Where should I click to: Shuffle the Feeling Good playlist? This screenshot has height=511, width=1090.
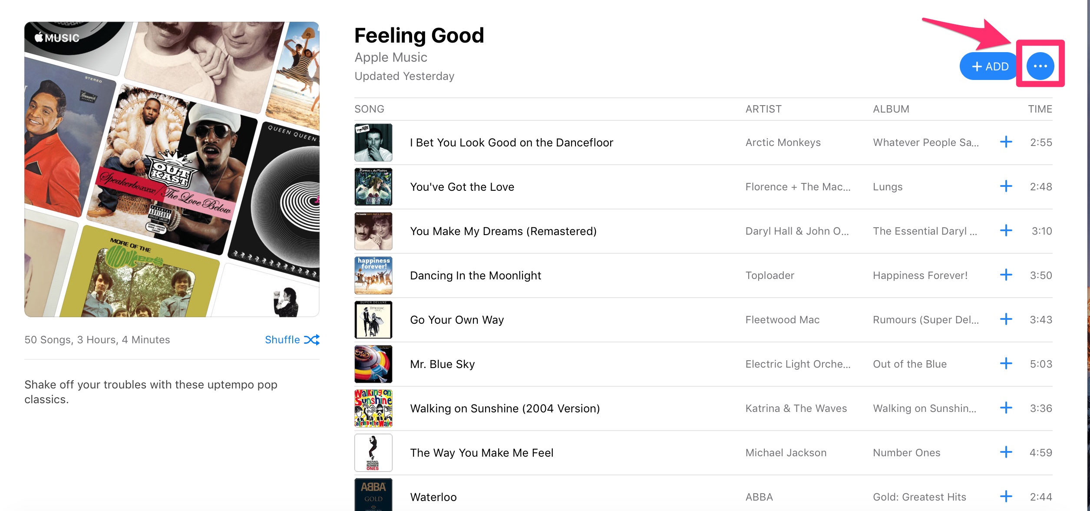pyautogui.click(x=292, y=340)
